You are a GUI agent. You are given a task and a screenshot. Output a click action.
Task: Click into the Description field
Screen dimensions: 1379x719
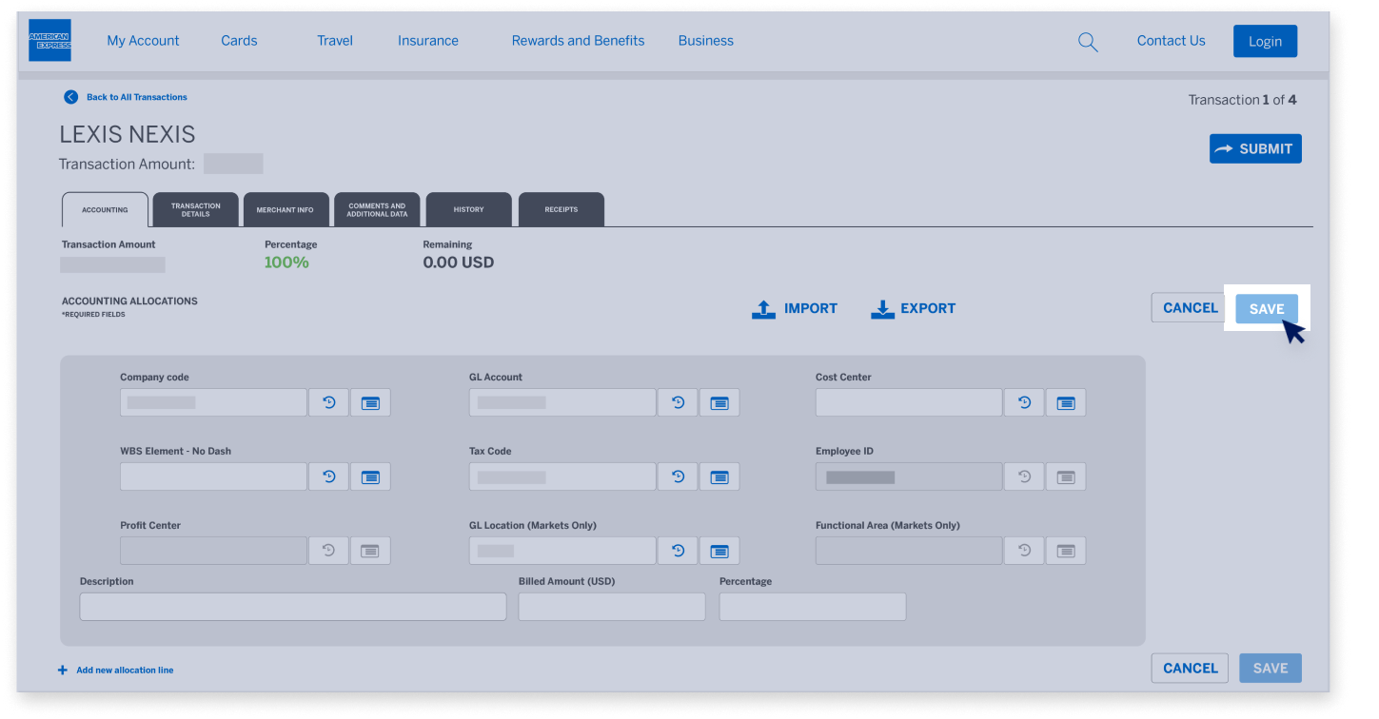point(292,607)
